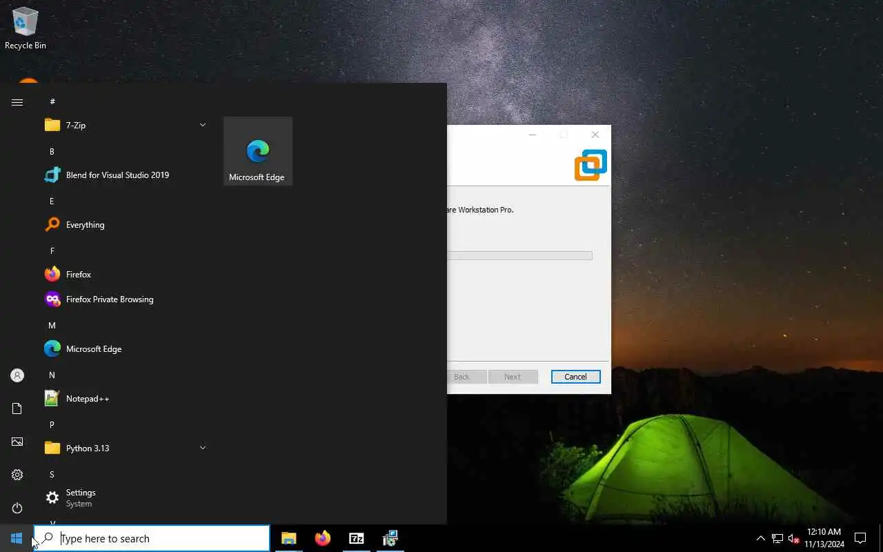This screenshot has width=883, height=552.
Task: Open Pictures from the Start sidebar
Action: 17,442
